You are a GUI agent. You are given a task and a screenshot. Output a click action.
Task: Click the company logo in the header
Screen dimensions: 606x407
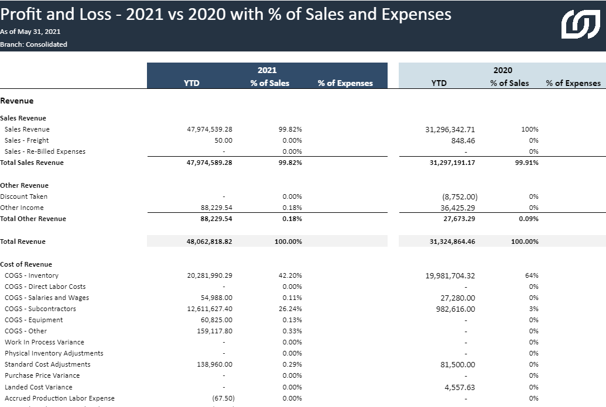click(580, 26)
